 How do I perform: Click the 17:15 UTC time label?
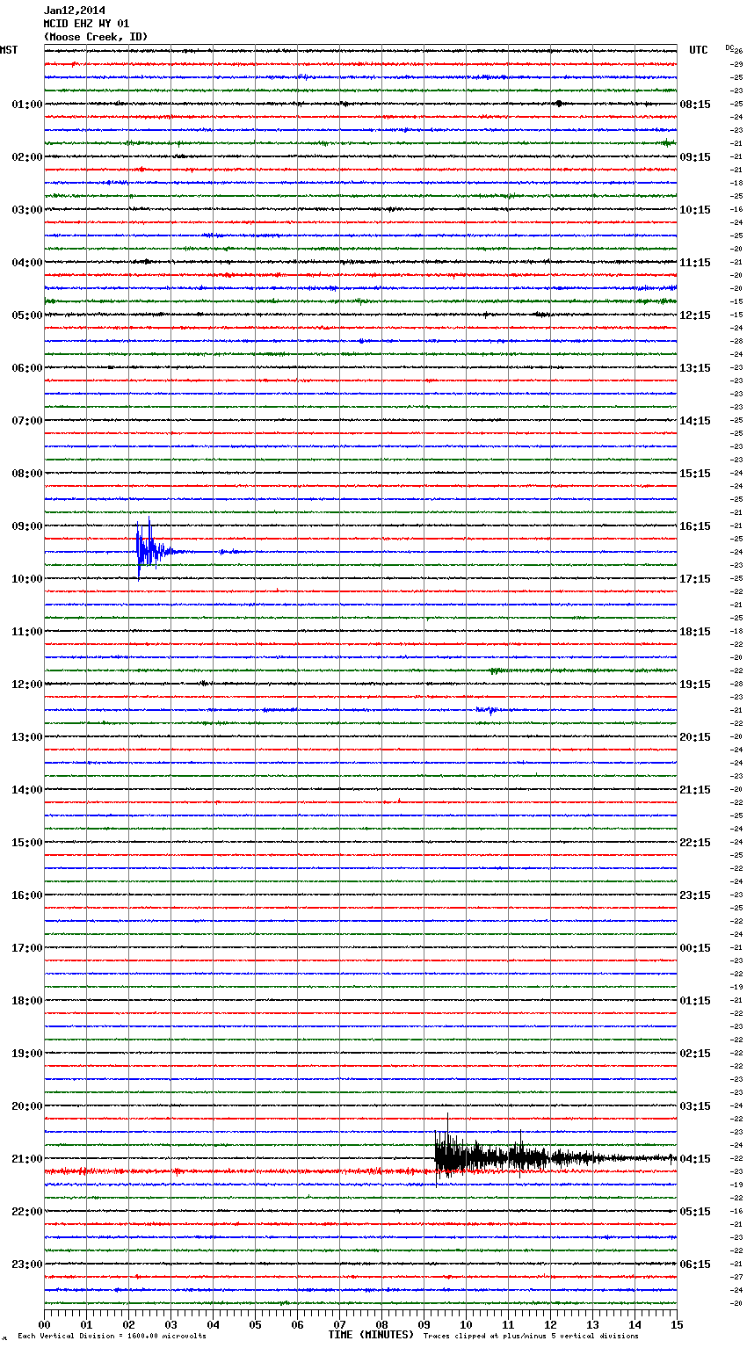pyautogui.click(x=695, y=579)
